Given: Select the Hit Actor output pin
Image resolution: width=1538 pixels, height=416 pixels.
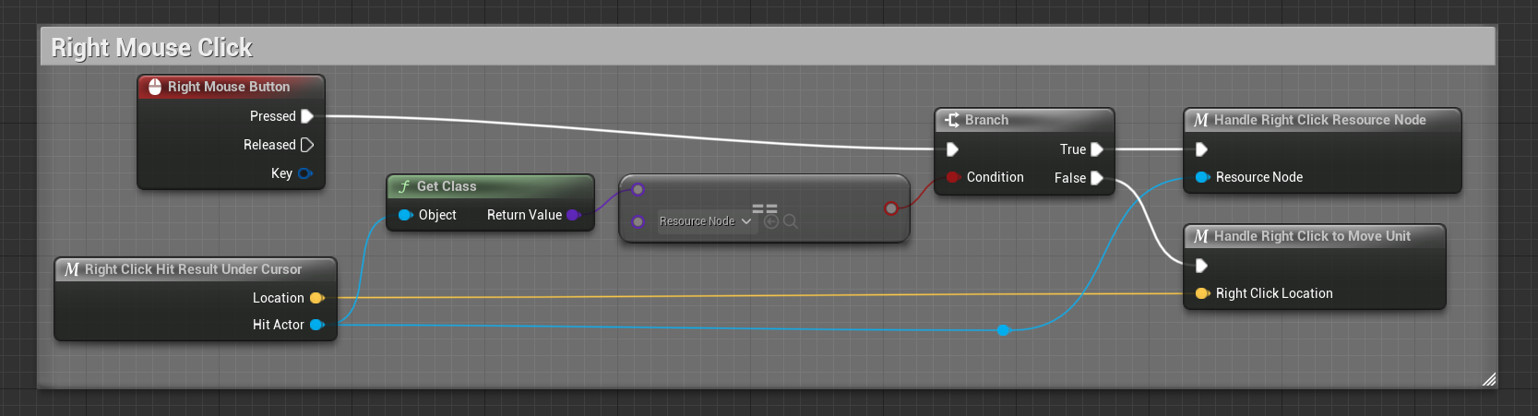Looking at the screenshot, I should point(317,325).
